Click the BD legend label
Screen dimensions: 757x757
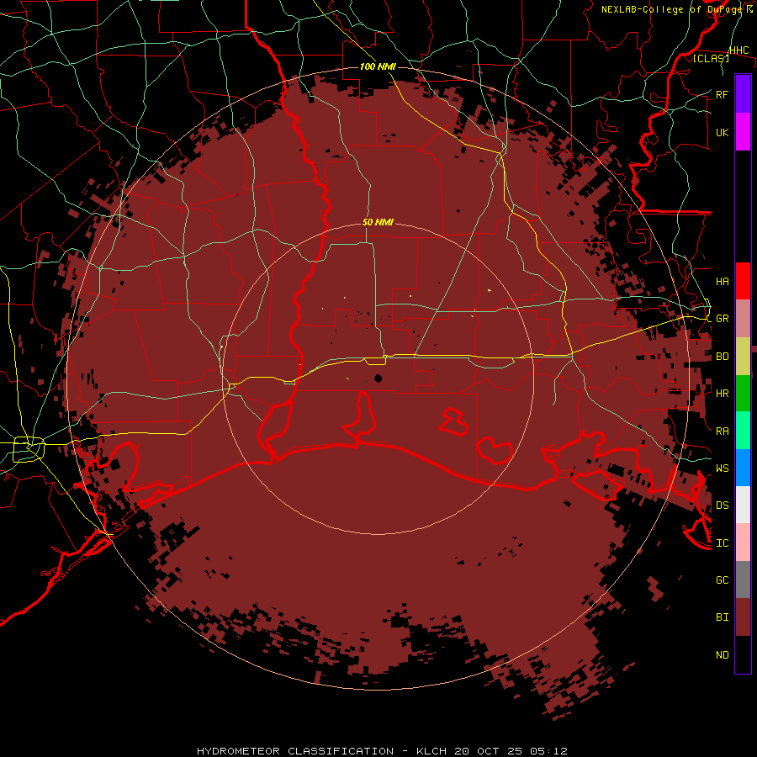722,357
